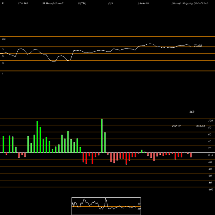
Task: Click the 'Shreeji Shipping Global Limit' title text
Action: click(x=190, y=3)
